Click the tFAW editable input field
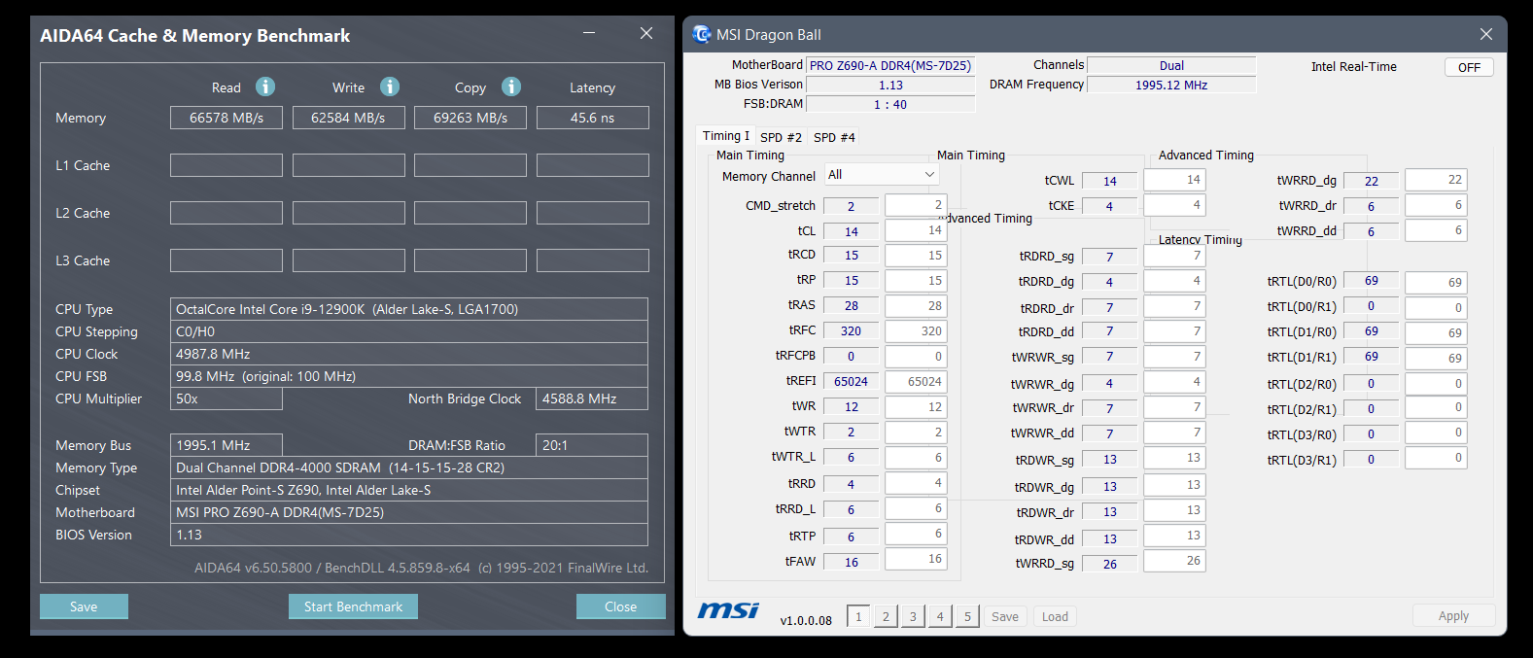 point(916,559)
